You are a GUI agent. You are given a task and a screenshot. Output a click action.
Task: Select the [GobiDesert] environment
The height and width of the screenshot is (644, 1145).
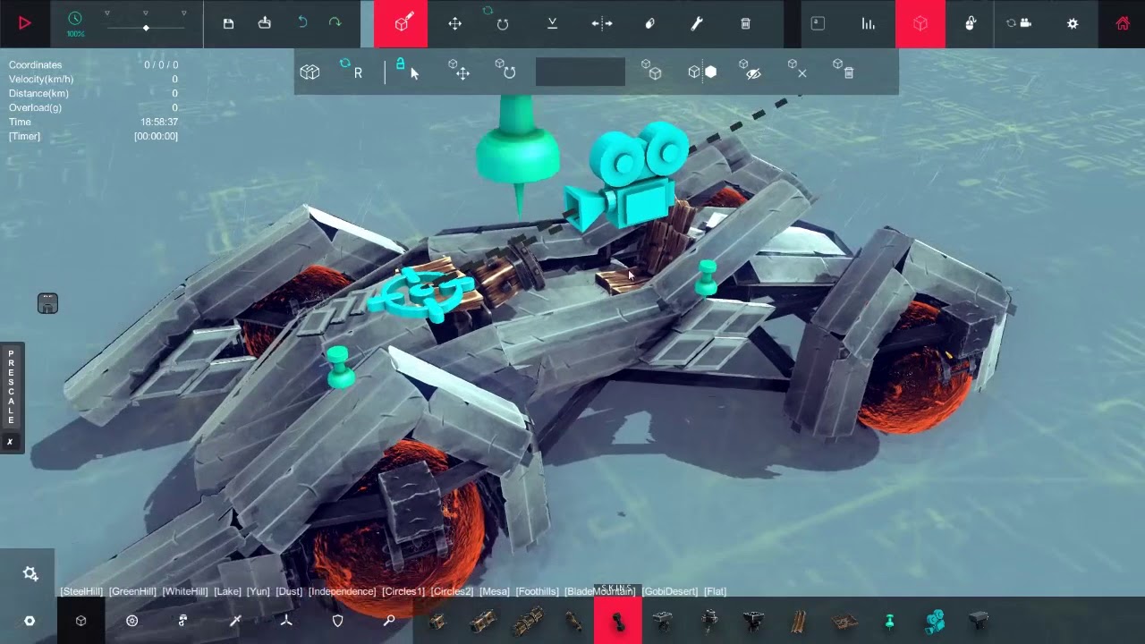670,591
